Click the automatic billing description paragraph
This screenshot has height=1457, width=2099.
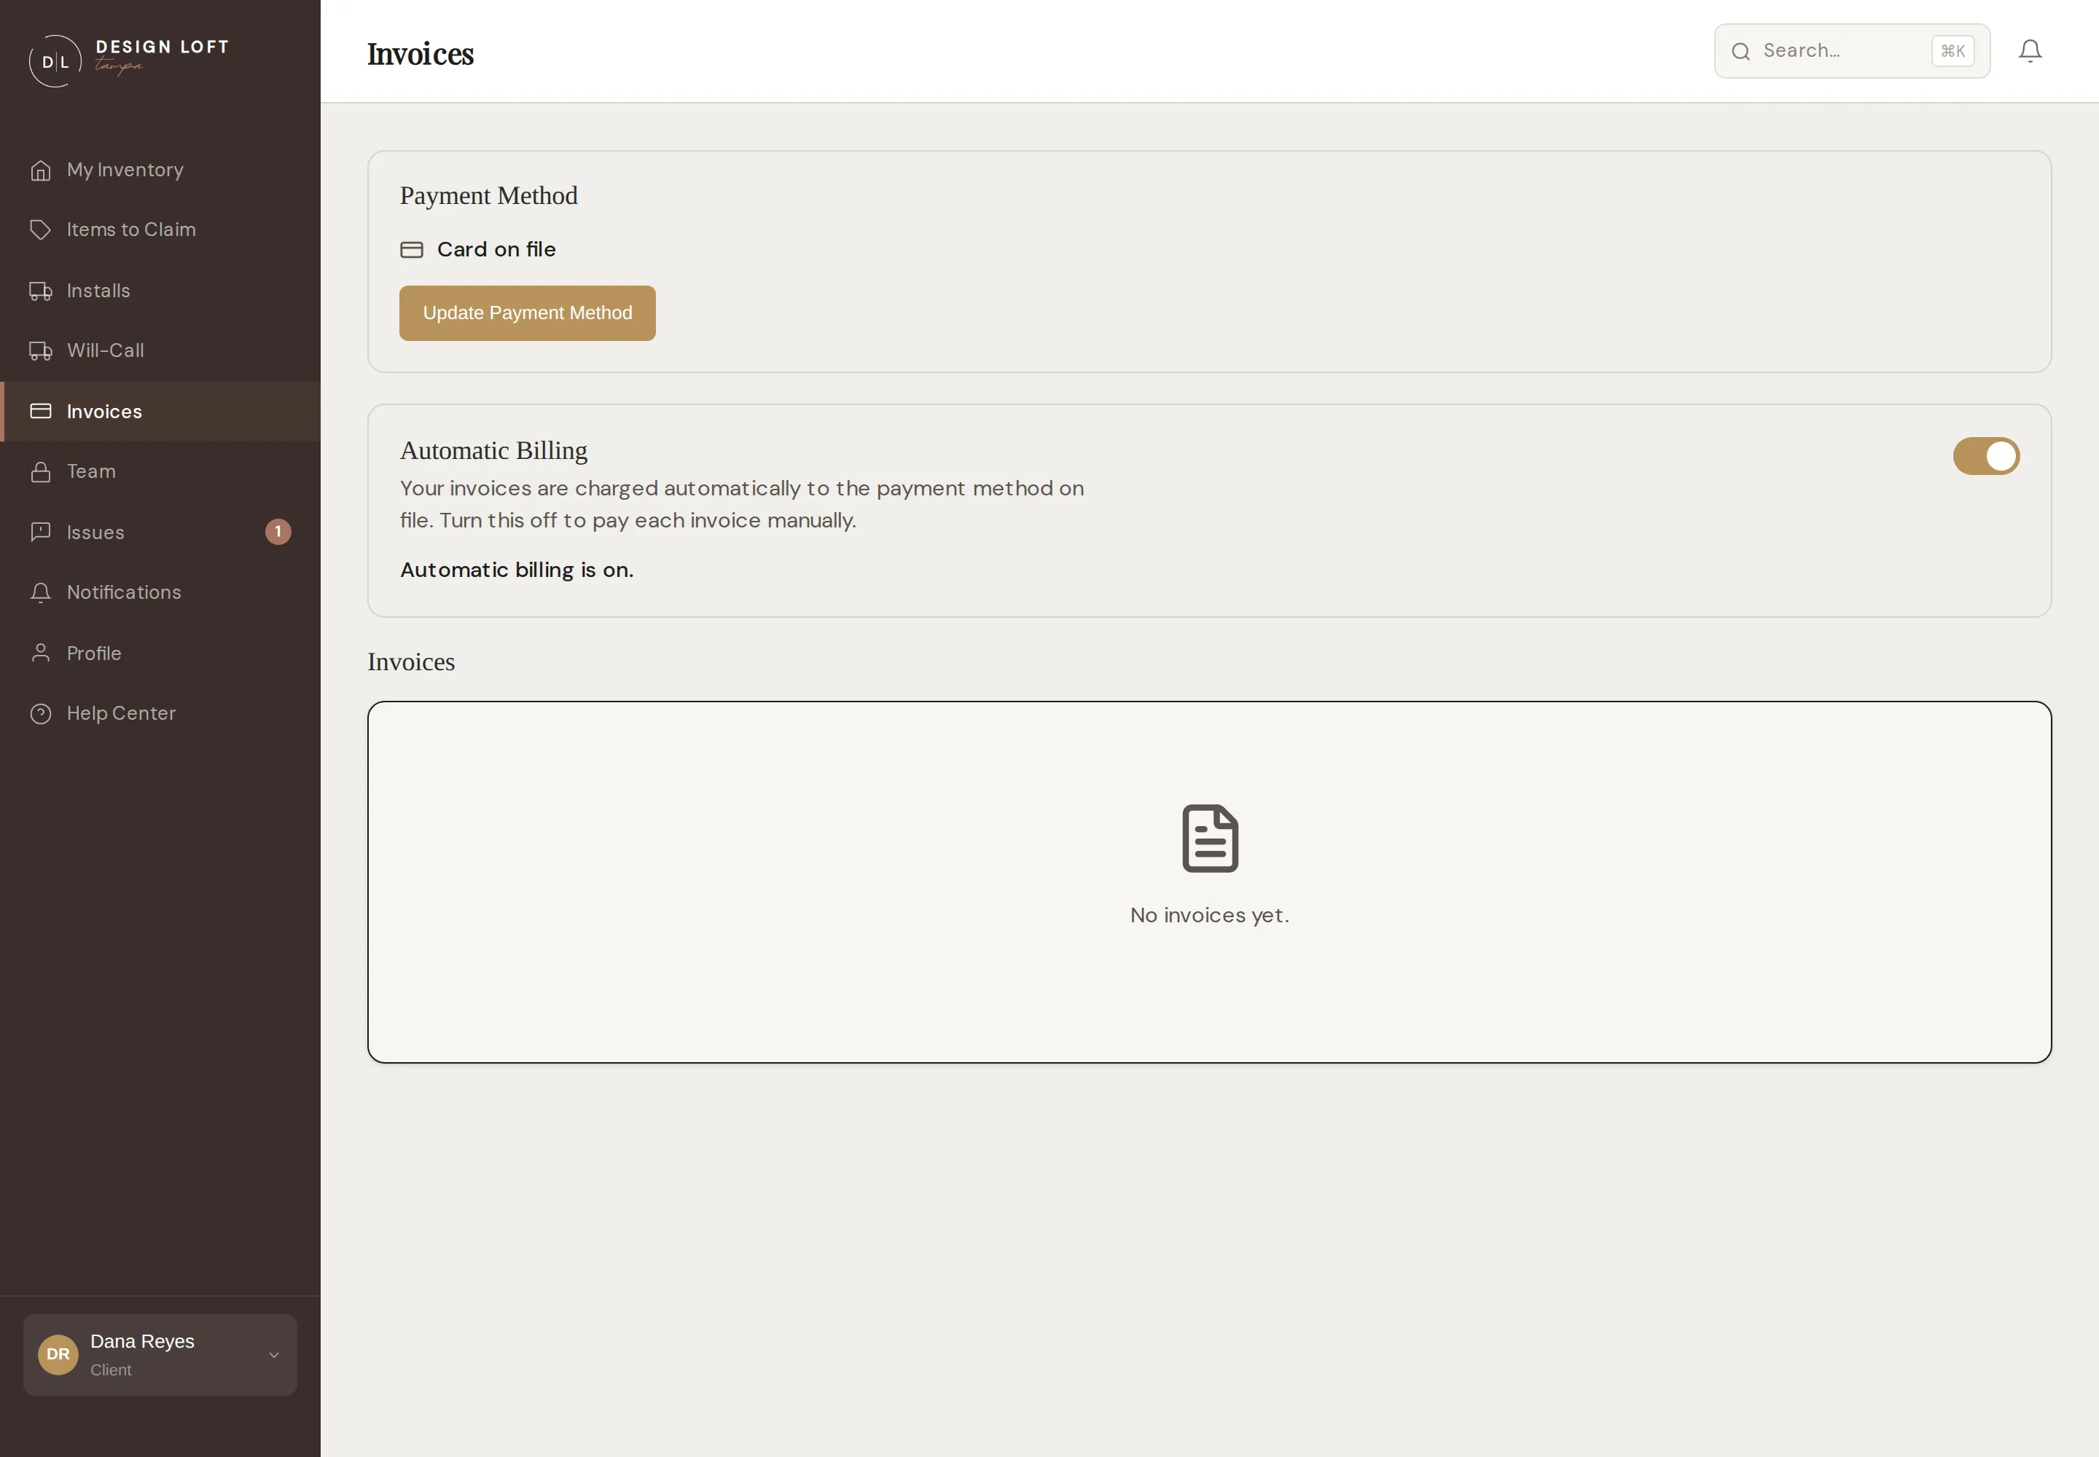pos(742,505)
